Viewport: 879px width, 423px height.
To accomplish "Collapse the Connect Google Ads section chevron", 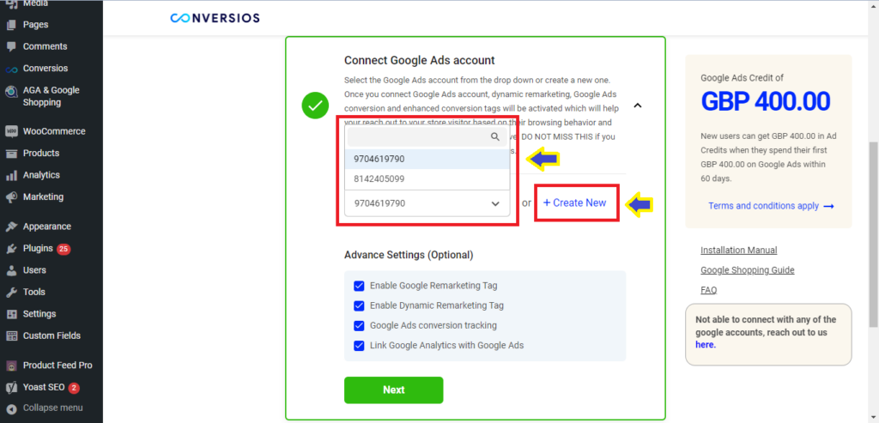I will (x=638, y=106).
